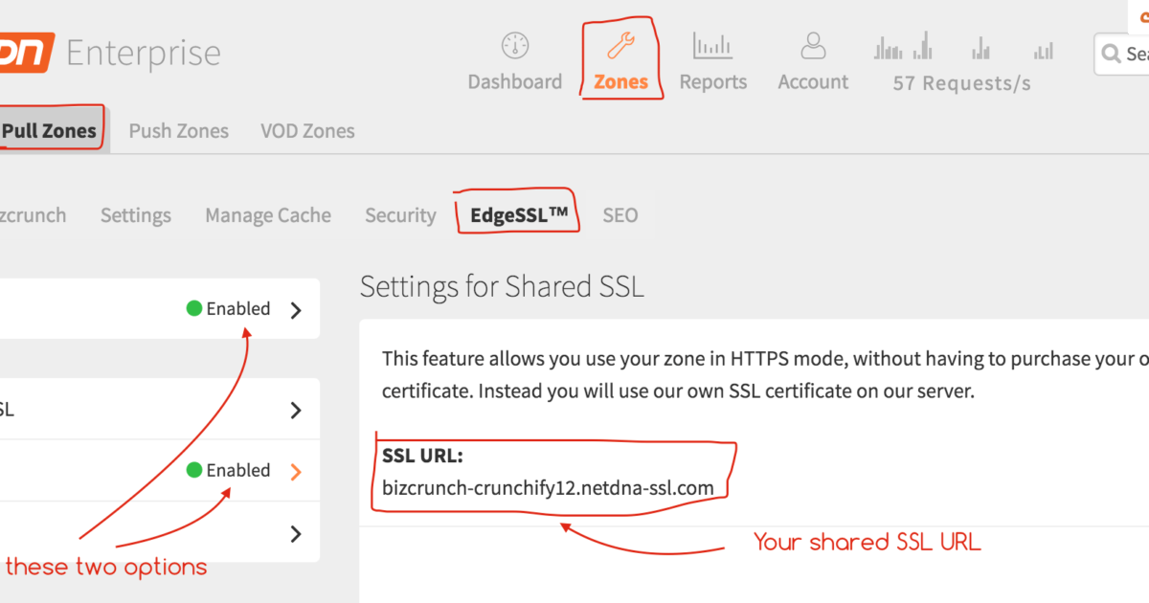Click the orange chevron next to Enabled

[296, 471]
